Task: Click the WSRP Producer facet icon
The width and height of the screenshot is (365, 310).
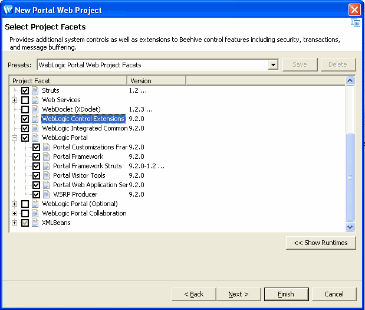Action: [x=46, y=194]
